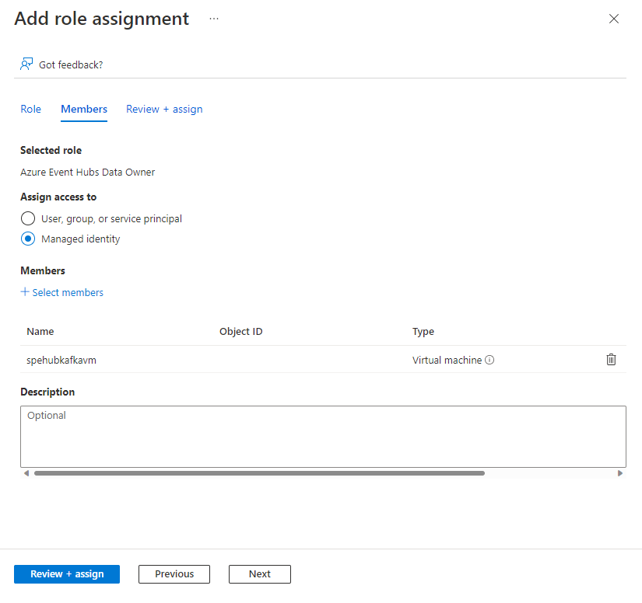Open the ellipsis menu beside Add role assignment
This screenshot has width=642, height=603.
click(x=213, y=19)
